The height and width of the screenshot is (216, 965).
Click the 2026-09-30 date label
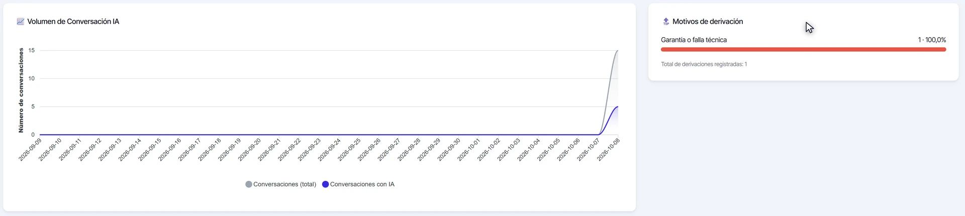449,150
